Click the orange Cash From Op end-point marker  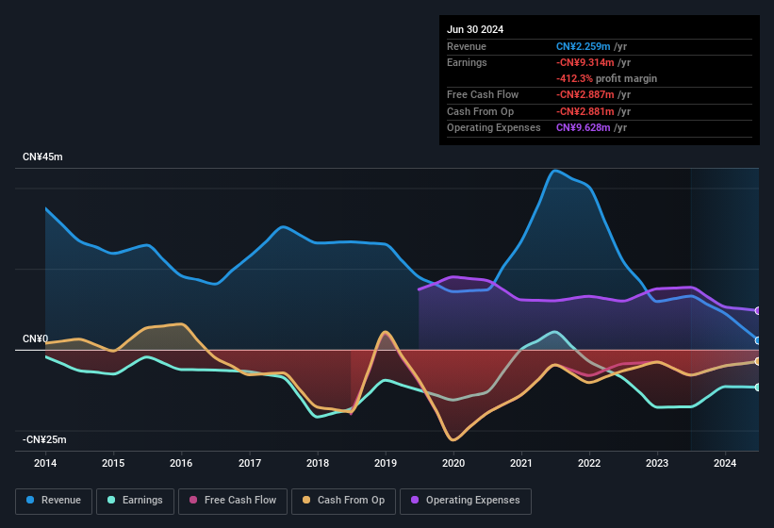point(758,362)
